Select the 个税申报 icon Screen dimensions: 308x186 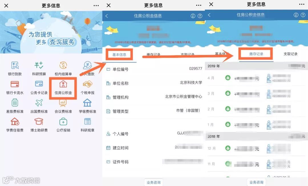pos(88,84)
